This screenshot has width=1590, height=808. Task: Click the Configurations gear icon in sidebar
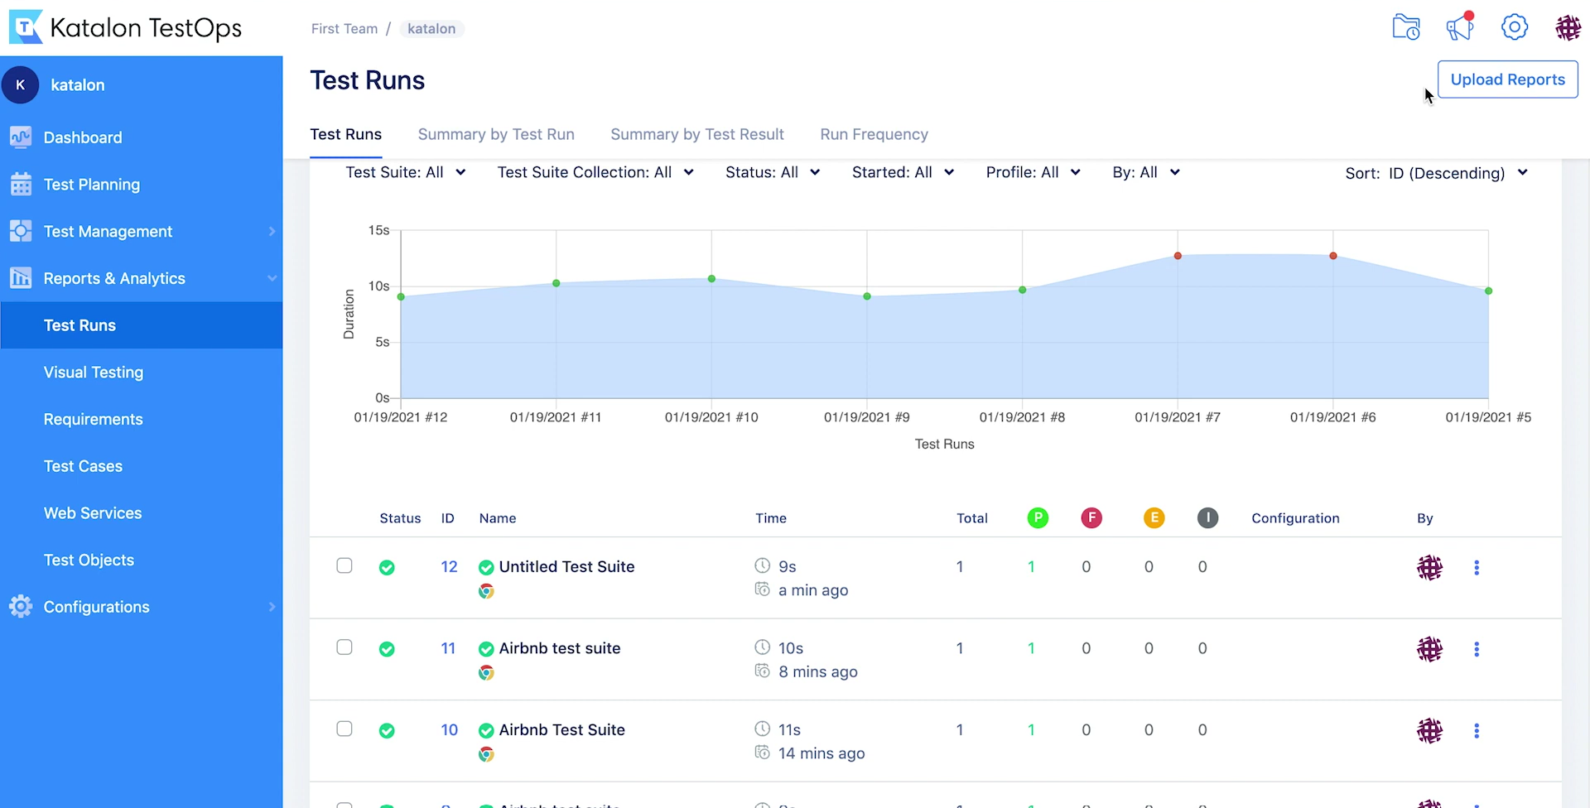[x=21, y=607]
